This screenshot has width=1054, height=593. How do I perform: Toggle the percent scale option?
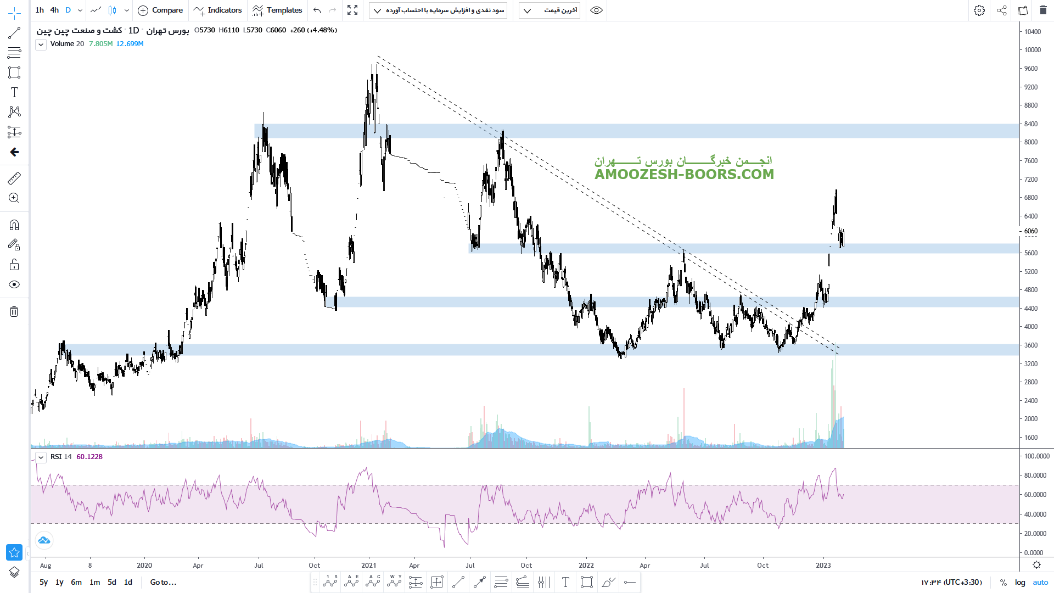[1003, 582]
